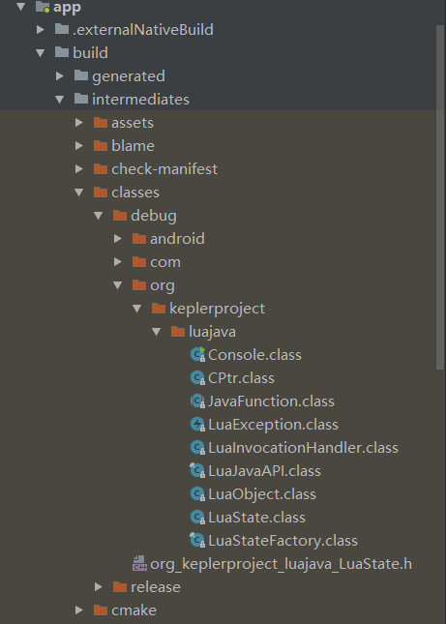
Task: Select JavaFunction.class file name
Action: pos(271,401)
